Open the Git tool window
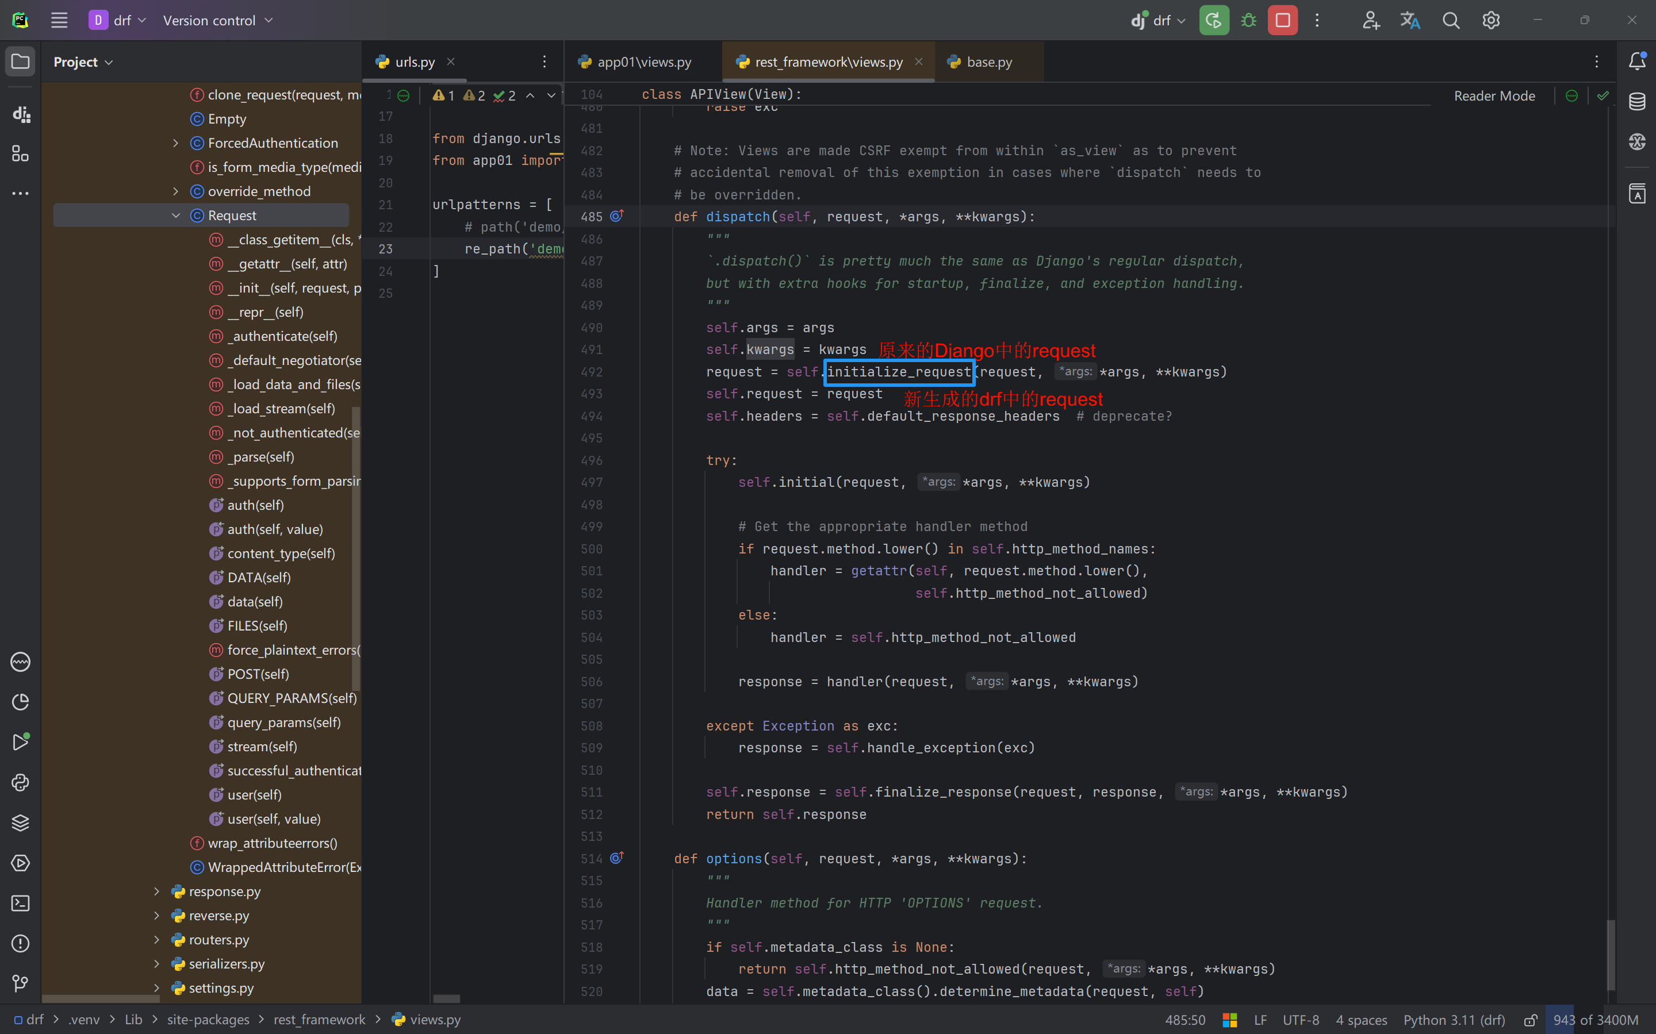This screenshot has height=1034, width=1656. click(x=21, y=983)
